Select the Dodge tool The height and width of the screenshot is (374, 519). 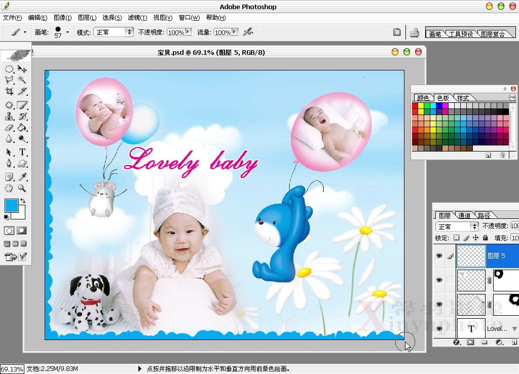pos(22,138)
